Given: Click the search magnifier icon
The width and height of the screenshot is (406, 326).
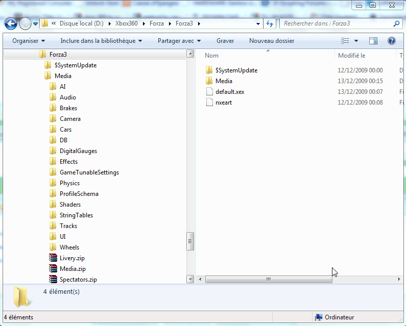Looking at the screenshot, I should click(x=396, y=24).
